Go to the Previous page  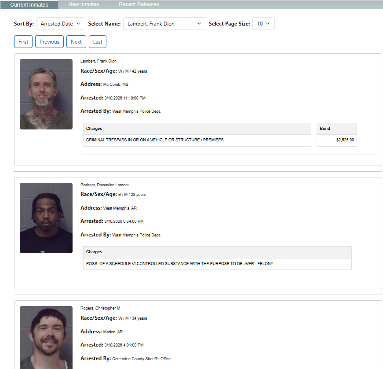click(49, 42)
